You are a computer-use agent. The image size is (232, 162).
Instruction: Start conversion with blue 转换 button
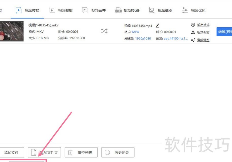pos(224,32)
